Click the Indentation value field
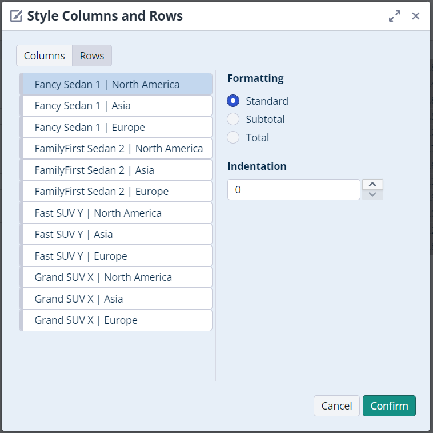 point(294,190)
